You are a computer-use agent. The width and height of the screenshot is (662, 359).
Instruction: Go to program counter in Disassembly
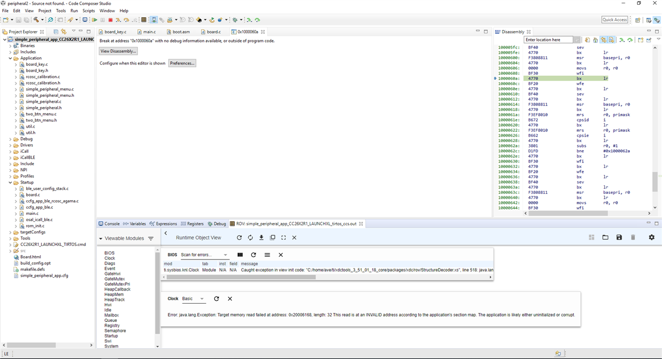(595, 40)
